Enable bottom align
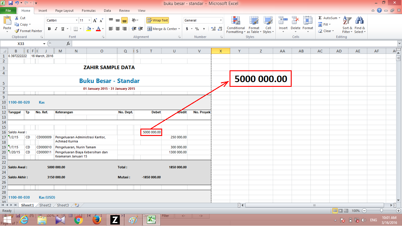The width and height of the screenshot is (402, 226). [x=124, y=20]
